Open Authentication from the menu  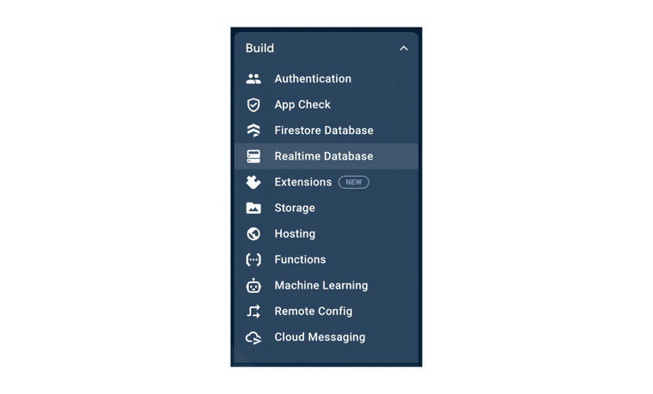coord(313,79)
